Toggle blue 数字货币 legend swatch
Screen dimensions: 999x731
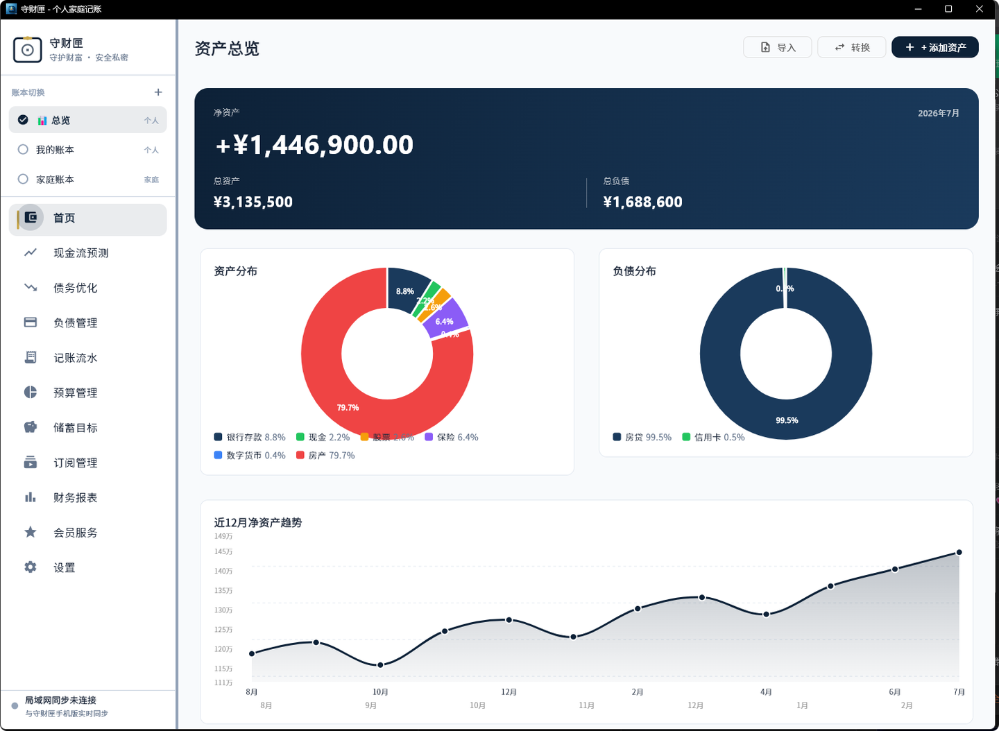point(218,455)
